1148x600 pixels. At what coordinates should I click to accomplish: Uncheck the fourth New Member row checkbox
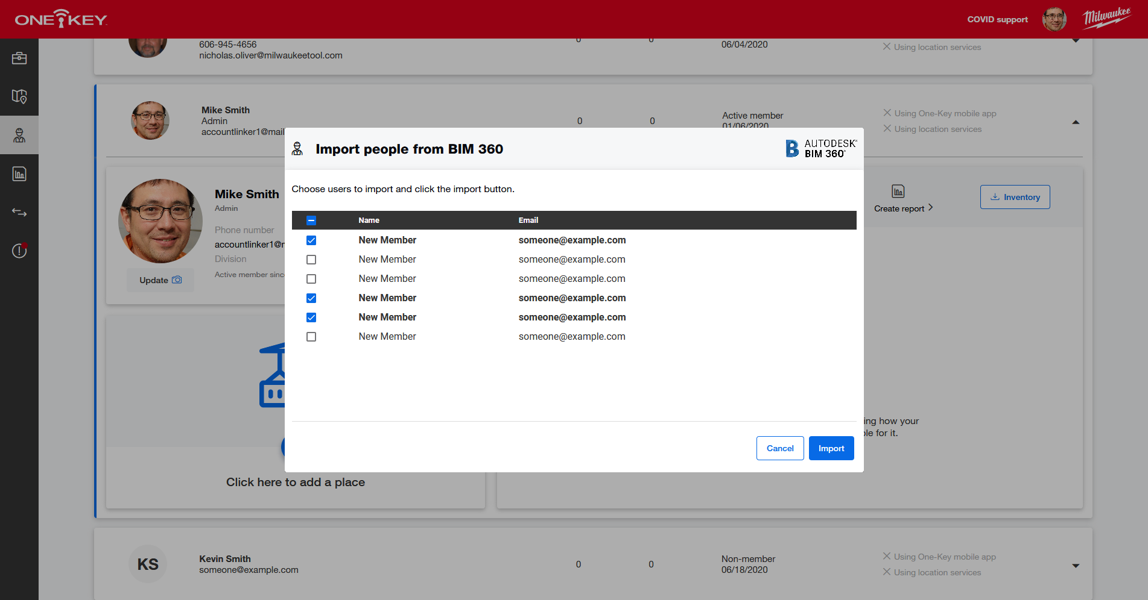coord(311,298)
